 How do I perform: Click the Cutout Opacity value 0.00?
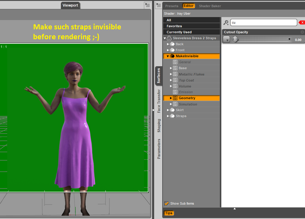[298, 40]
